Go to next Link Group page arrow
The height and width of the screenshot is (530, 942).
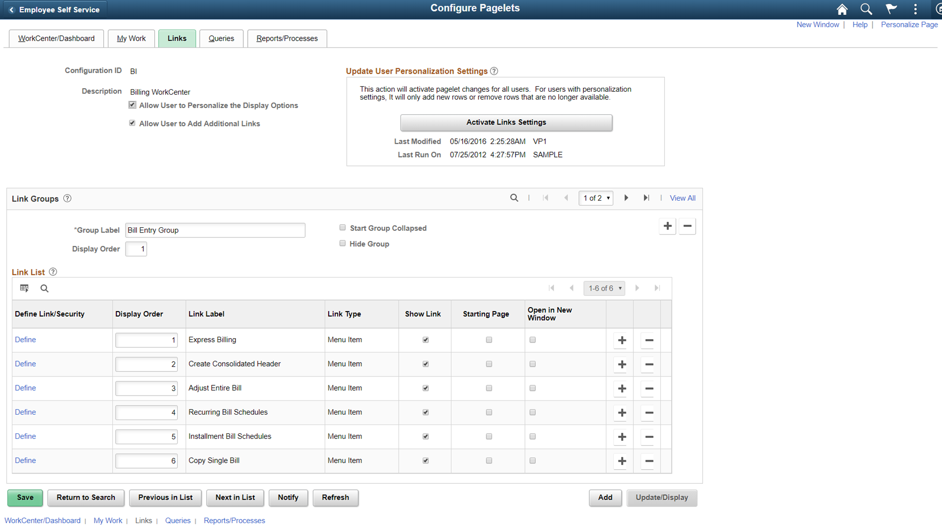pyautogui.click(x=627, y=198)
